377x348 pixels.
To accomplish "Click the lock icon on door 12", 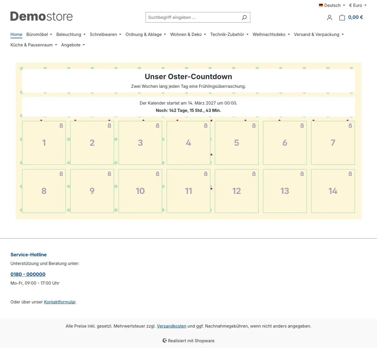I will click(254, 174).
